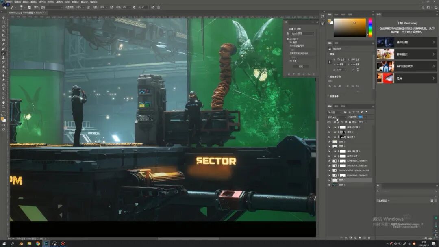439x247 pixels.
Task: Click create new group folder icon
Action: click(x=360, y=238)
